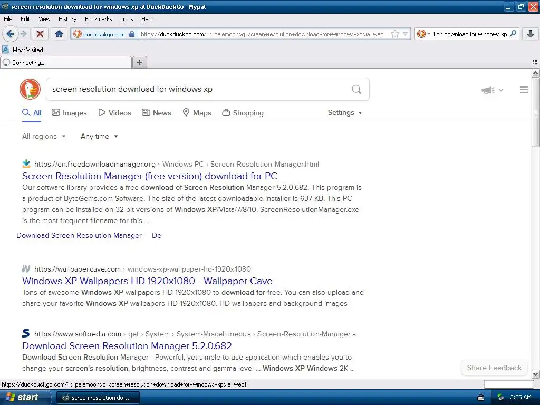The image size is (540, 405).
Task: Click the Share Feedback button
Action: pos(494,368)
